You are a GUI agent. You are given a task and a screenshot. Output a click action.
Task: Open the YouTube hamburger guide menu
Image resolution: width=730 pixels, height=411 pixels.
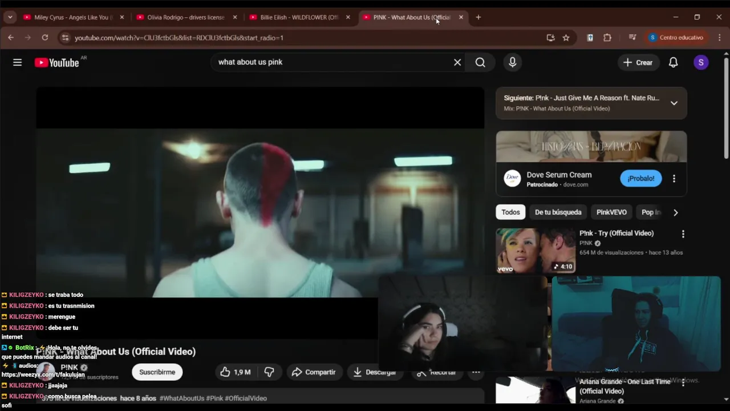point(17,62)
